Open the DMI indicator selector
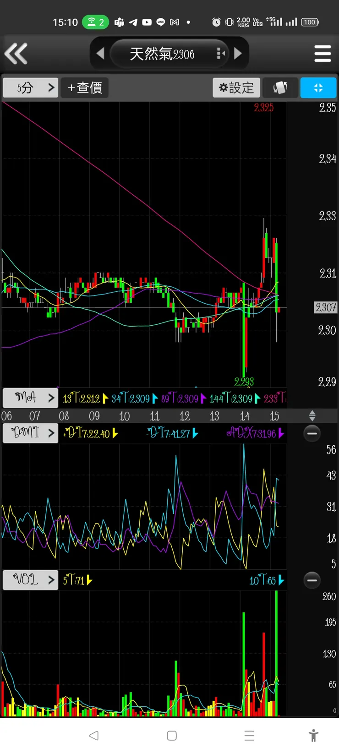 tap(31, 433)
